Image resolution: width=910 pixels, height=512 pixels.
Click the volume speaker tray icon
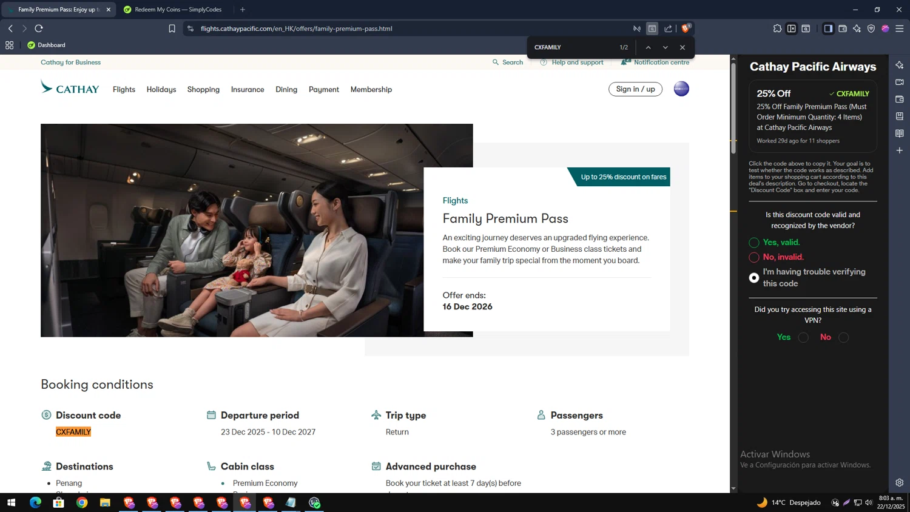pyautogui.click(x=869, y=502)
